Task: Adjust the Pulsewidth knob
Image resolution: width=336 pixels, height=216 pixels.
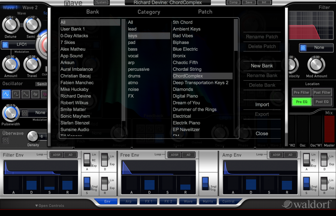Action: tap(11, 113)
